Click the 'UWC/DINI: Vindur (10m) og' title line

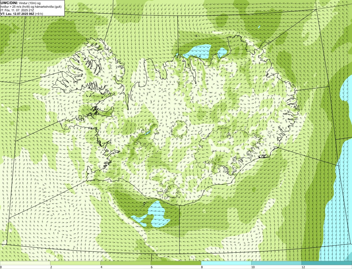(21, 3)
